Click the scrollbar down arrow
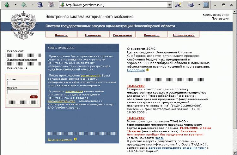The height and width of the screenshot is (155, 237). 235,153
